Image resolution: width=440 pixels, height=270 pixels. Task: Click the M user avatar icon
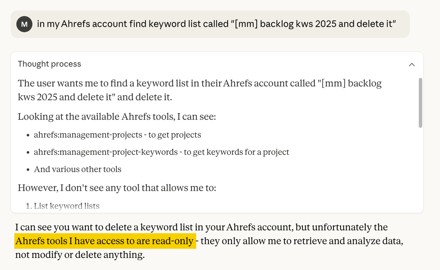point(24,24)
